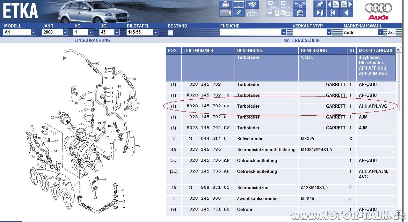Select part number 028 145 736 AF

tap(209, 161)
